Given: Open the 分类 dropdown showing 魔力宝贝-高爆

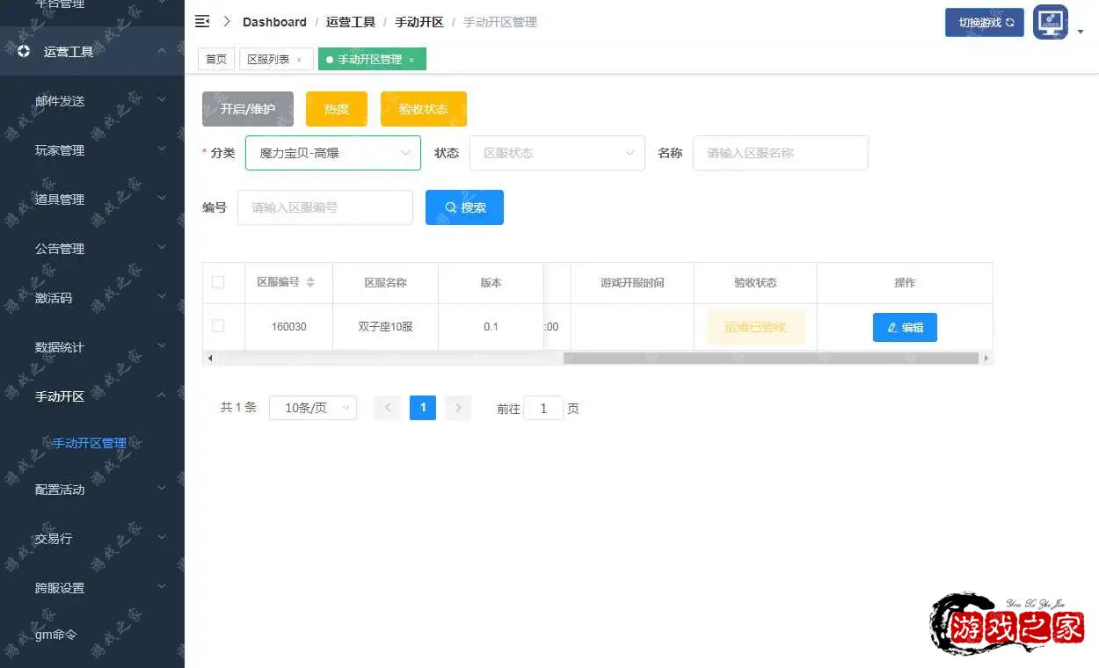Looking at the screenshot, I should coord(332,153).
